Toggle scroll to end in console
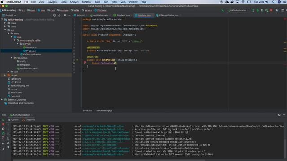This screenshot has width=287, height=161. click(8, 138)
